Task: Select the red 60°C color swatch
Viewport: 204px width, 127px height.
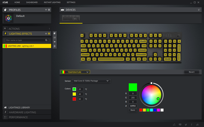Action: (x=74, y=99)
